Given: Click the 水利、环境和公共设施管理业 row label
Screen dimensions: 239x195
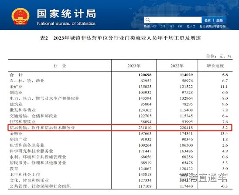Looking at the screenshot, I should (38, 157).
